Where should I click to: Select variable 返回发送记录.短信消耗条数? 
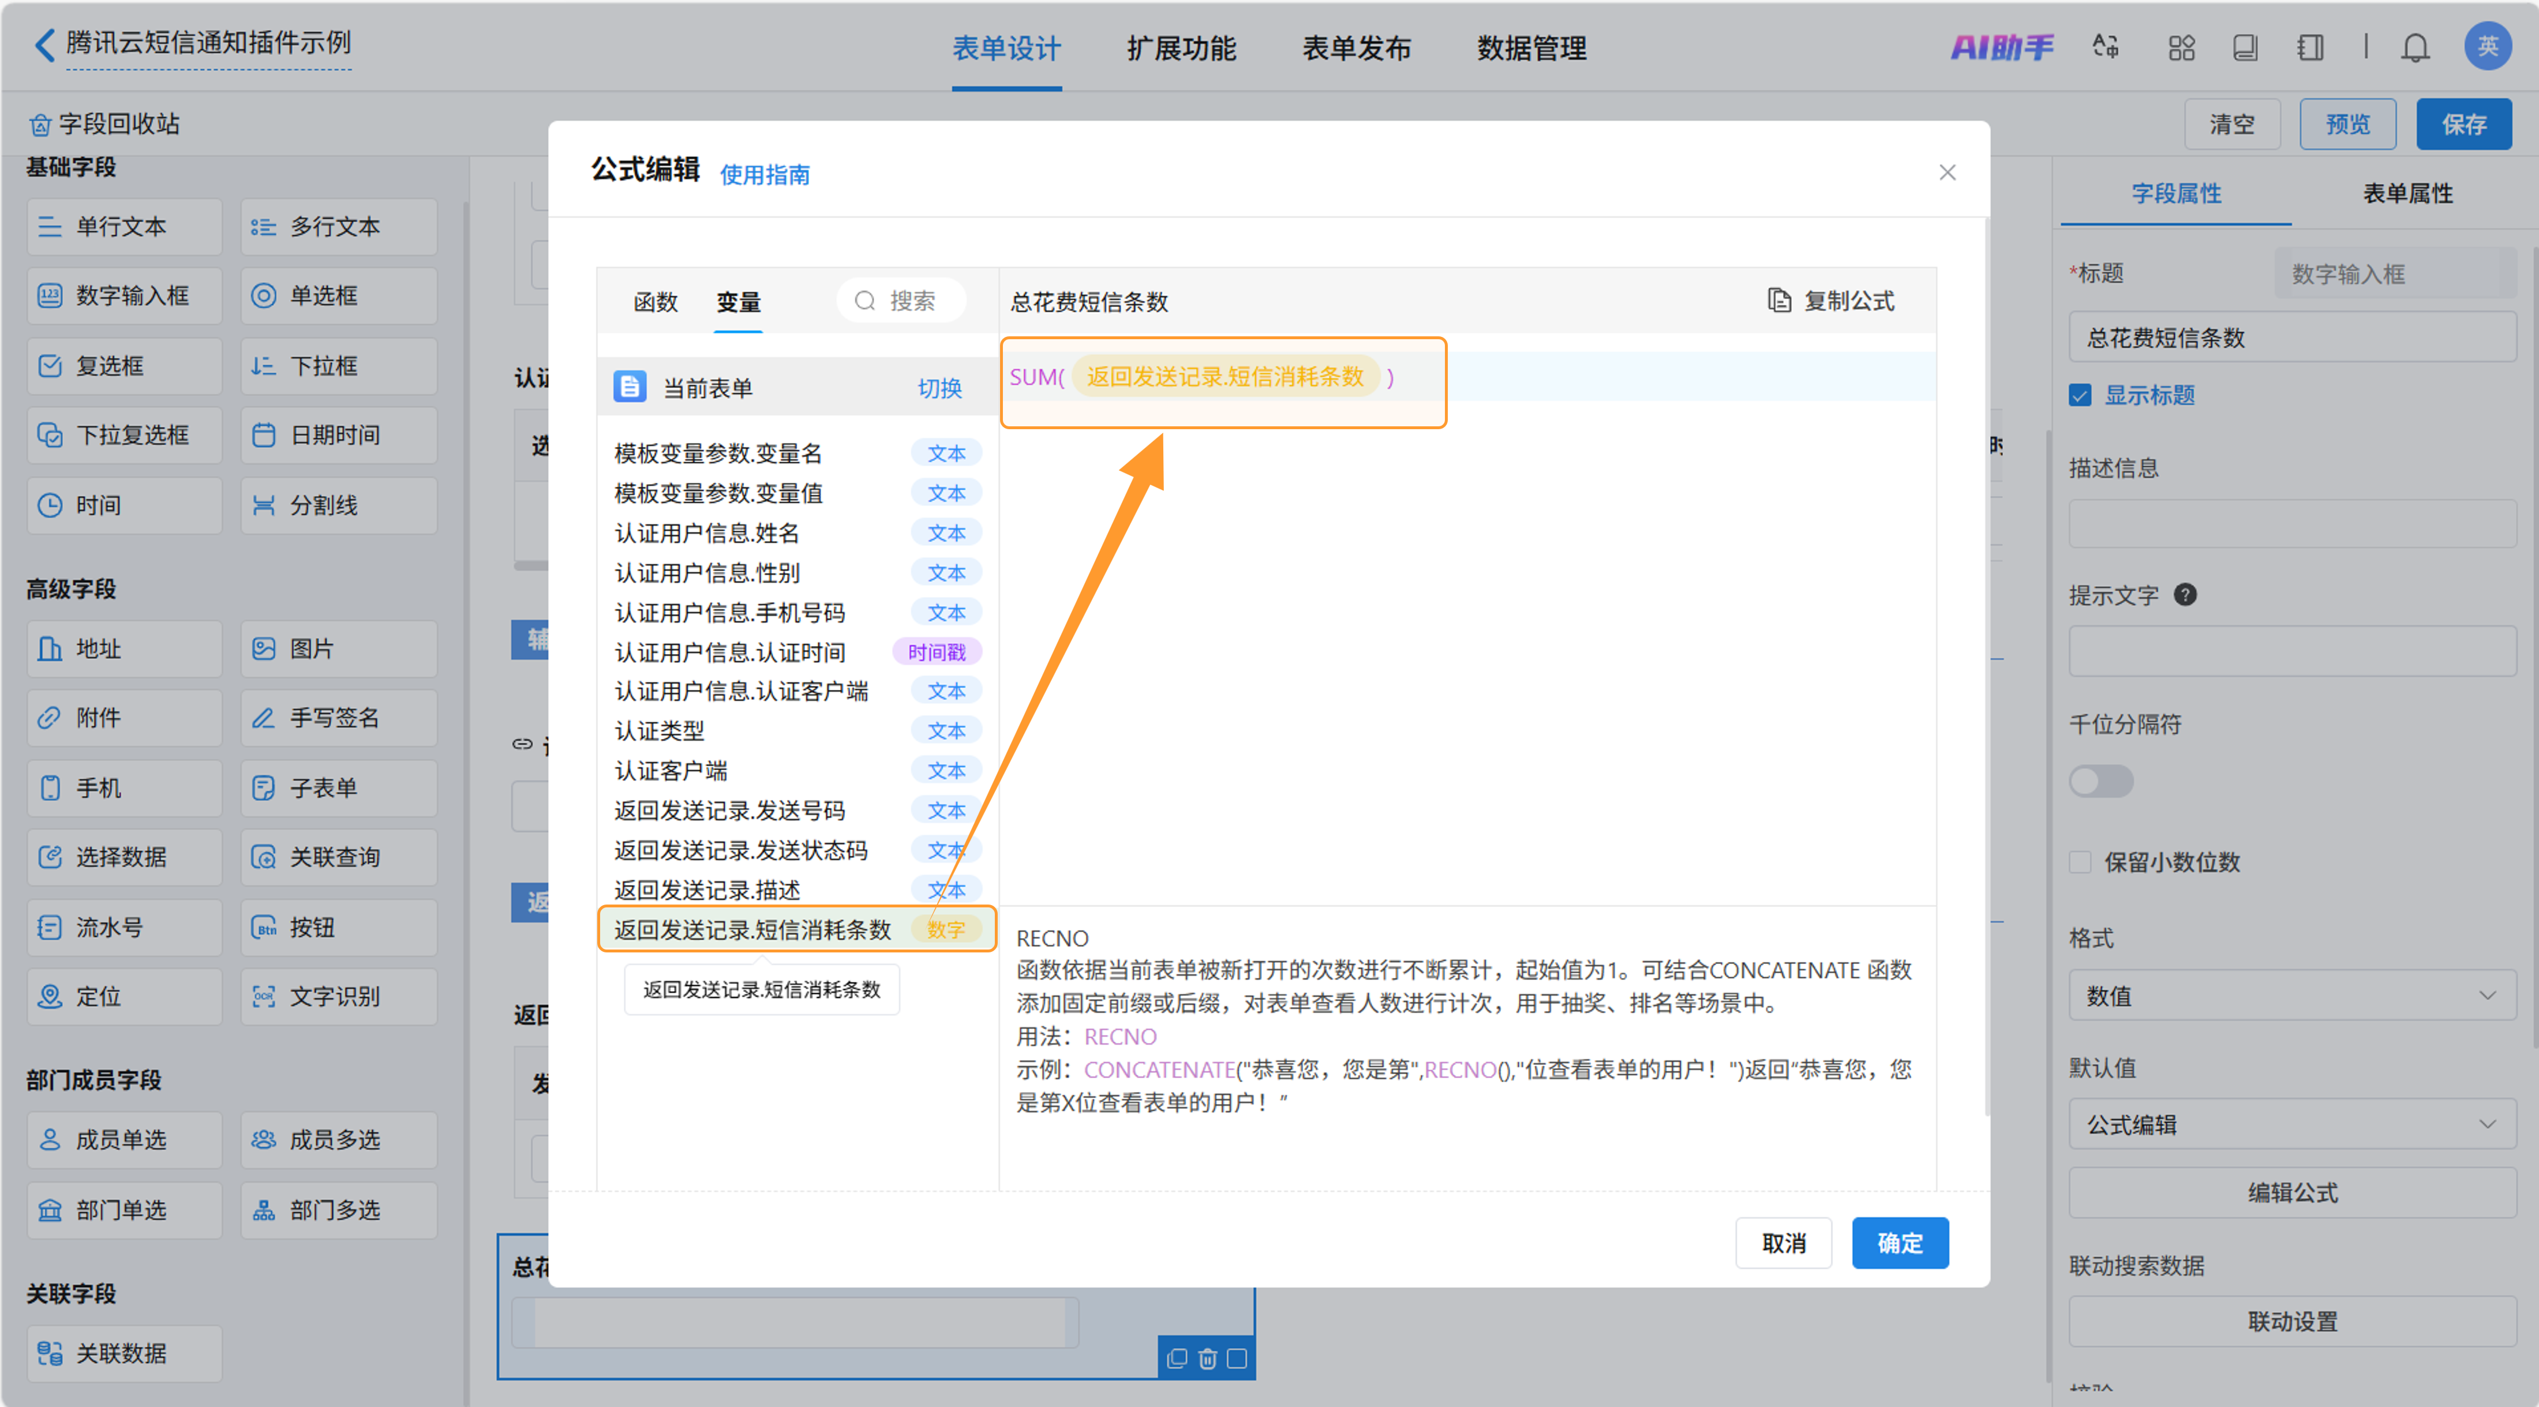click(x=753, y=929)
